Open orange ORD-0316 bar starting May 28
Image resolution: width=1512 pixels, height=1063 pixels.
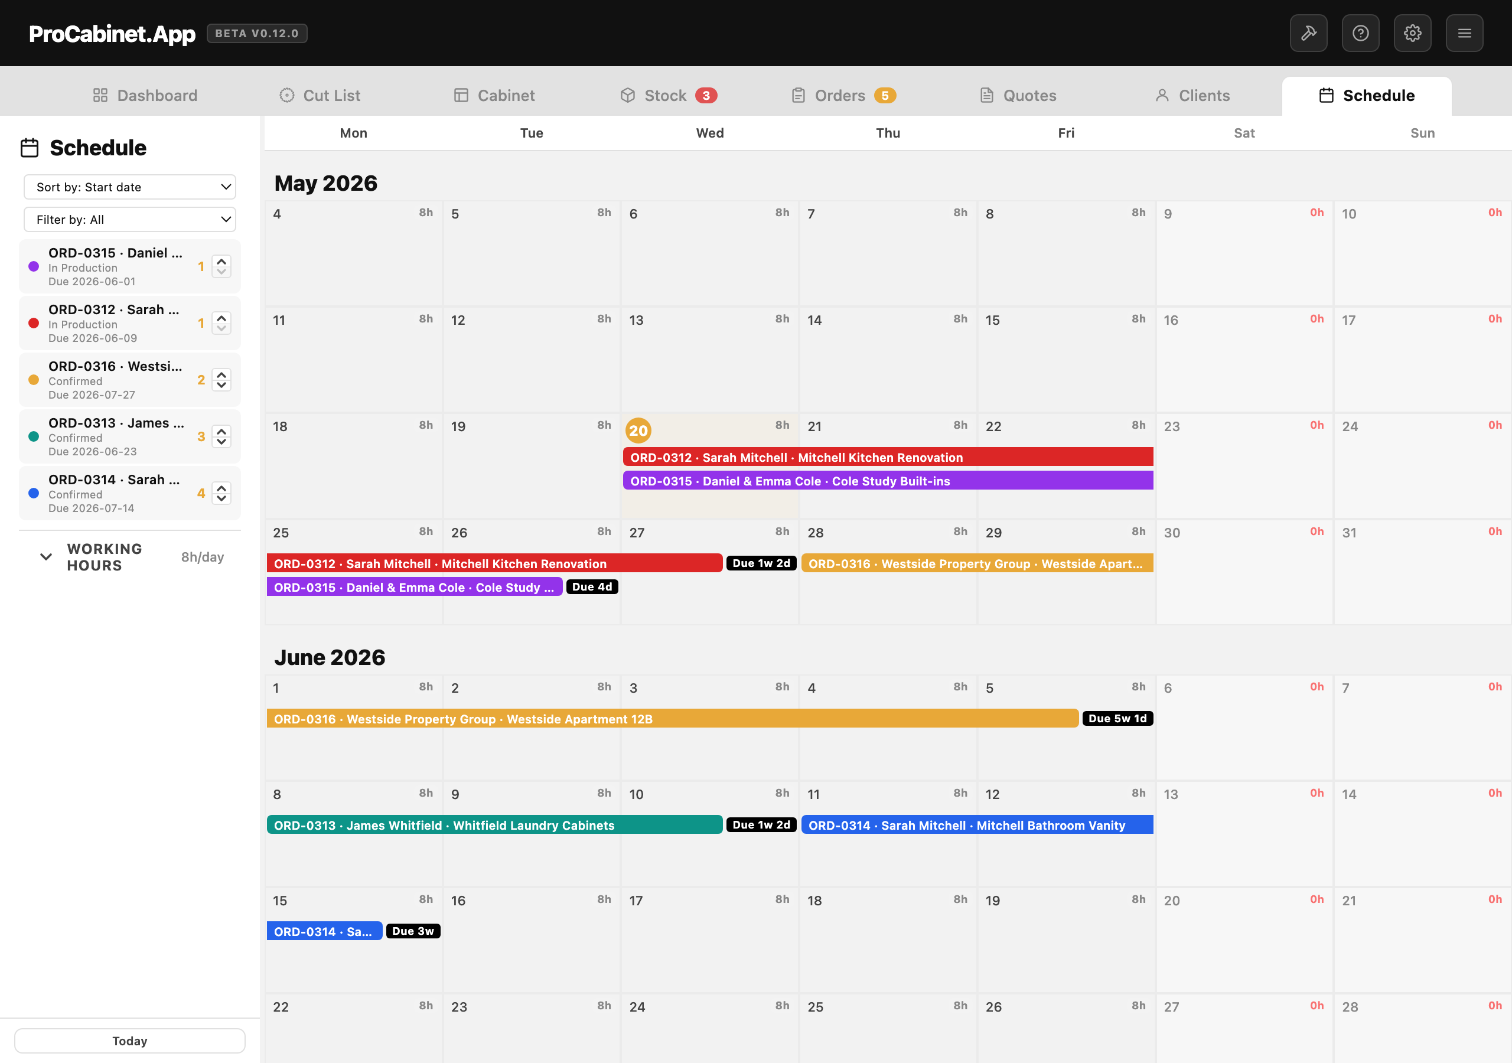pos(977,564)
